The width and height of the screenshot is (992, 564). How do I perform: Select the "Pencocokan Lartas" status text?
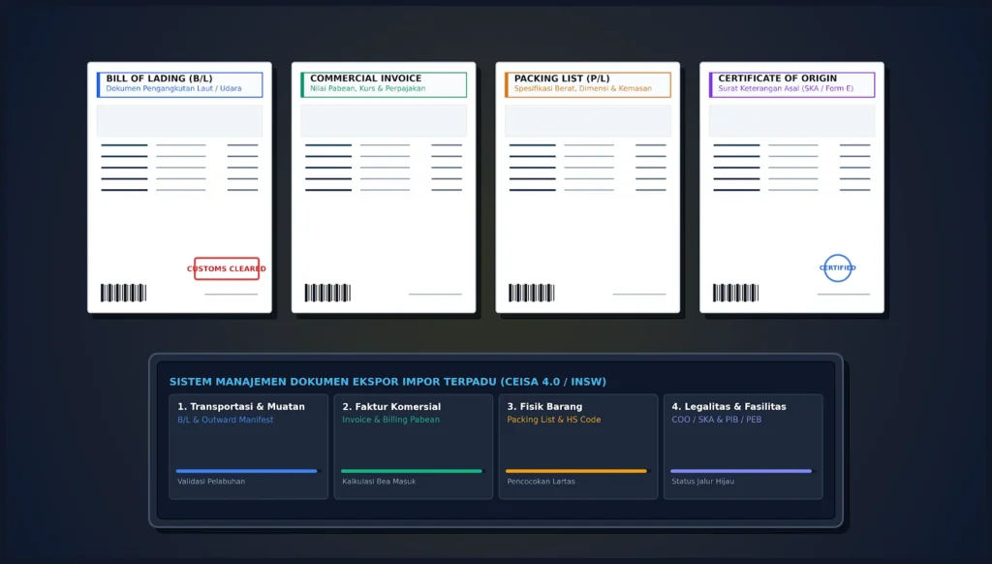coord(541,481)
